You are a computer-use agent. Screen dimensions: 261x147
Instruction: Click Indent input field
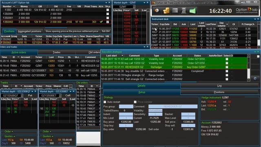(126, 114)
